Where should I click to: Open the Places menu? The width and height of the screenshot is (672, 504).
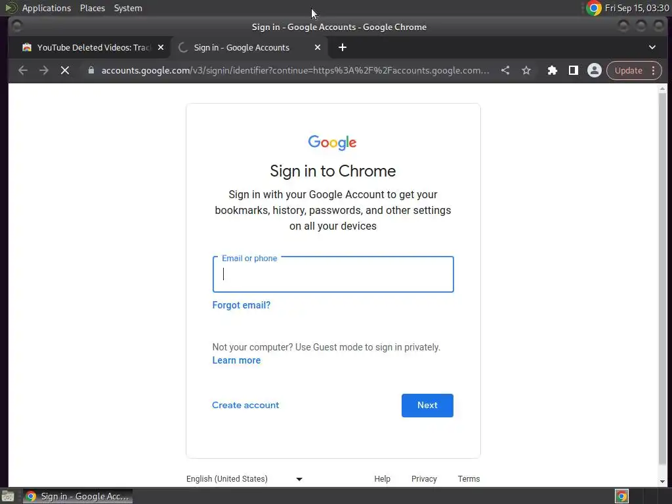tap(92, 8)
